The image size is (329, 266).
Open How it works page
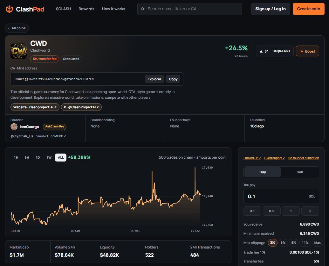(113, 9)
